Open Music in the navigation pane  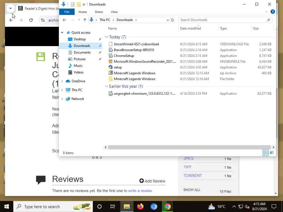tap(78, 66)
